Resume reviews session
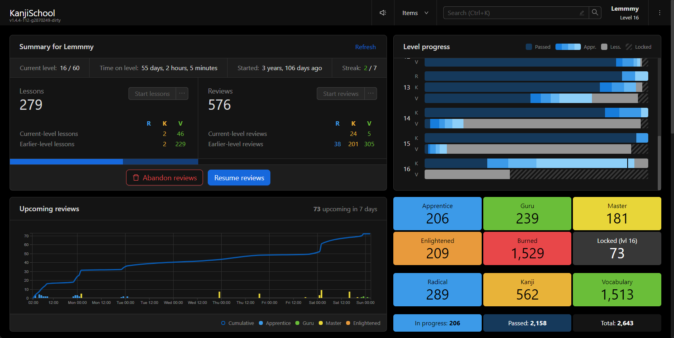The width and height of the screenshot is (674, 338). tap(239, 178)
